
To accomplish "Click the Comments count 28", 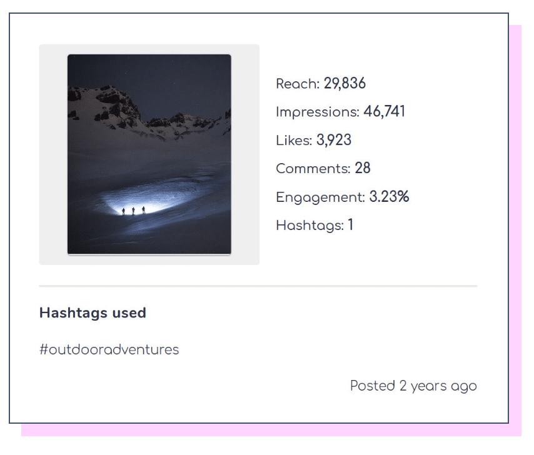I will 363,168.
